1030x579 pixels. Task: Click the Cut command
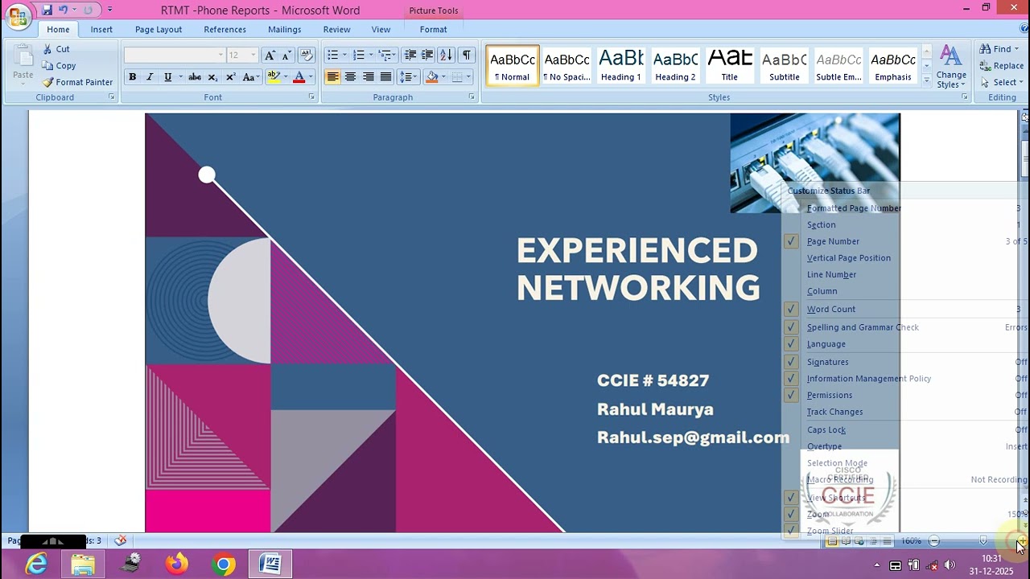(56, 49)
